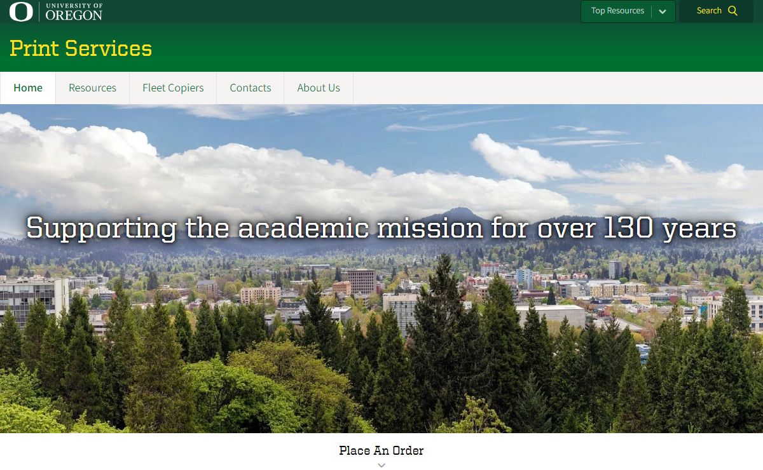This screenshot has height=470, width=763.
Task: Click the 'Supporting the academic mission' headline
Action: tap(381, 227)
